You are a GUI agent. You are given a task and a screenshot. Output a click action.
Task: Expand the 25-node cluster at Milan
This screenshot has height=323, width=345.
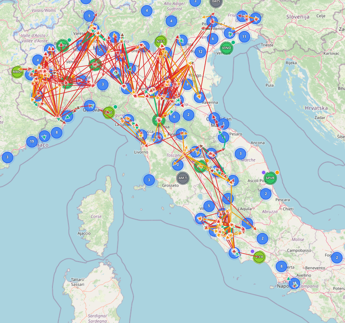coord(101,50)
